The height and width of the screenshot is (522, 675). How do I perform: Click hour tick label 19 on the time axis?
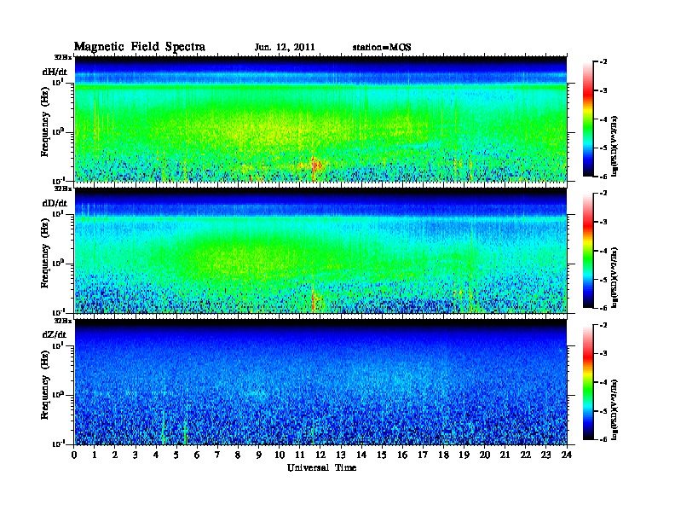(464, 455)
